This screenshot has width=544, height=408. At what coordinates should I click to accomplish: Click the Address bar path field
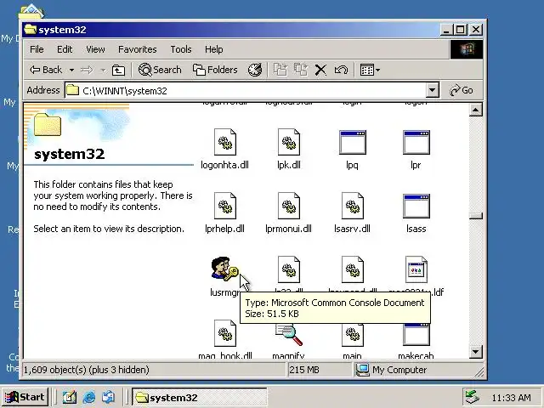coord(246,91)
